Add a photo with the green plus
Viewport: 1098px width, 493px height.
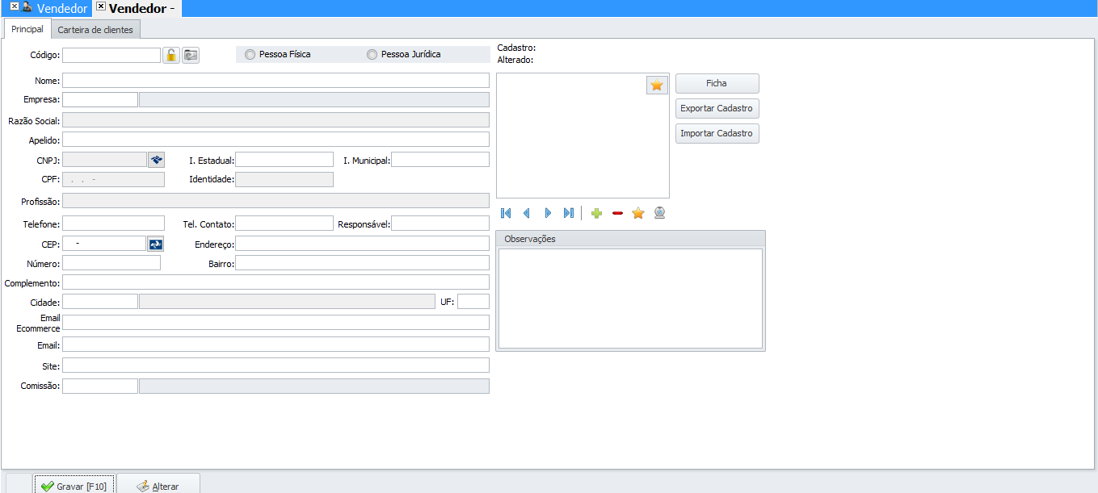(596, 213)
